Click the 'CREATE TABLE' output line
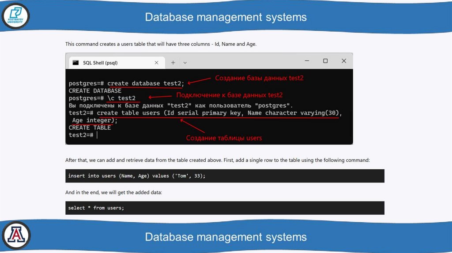 pyautogui.click(x=90, y=127)
